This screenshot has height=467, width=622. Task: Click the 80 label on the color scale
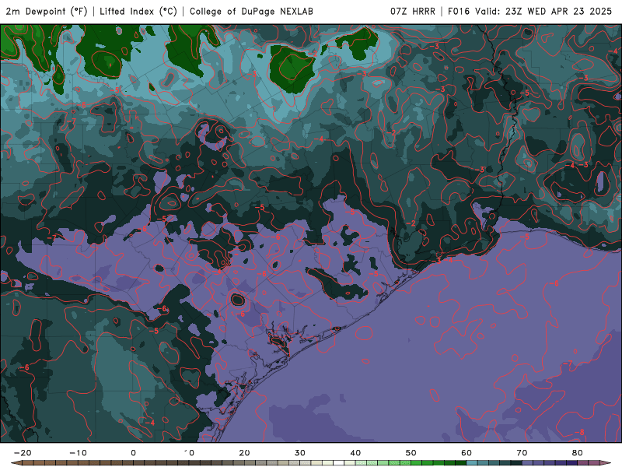tap(578, 453)
